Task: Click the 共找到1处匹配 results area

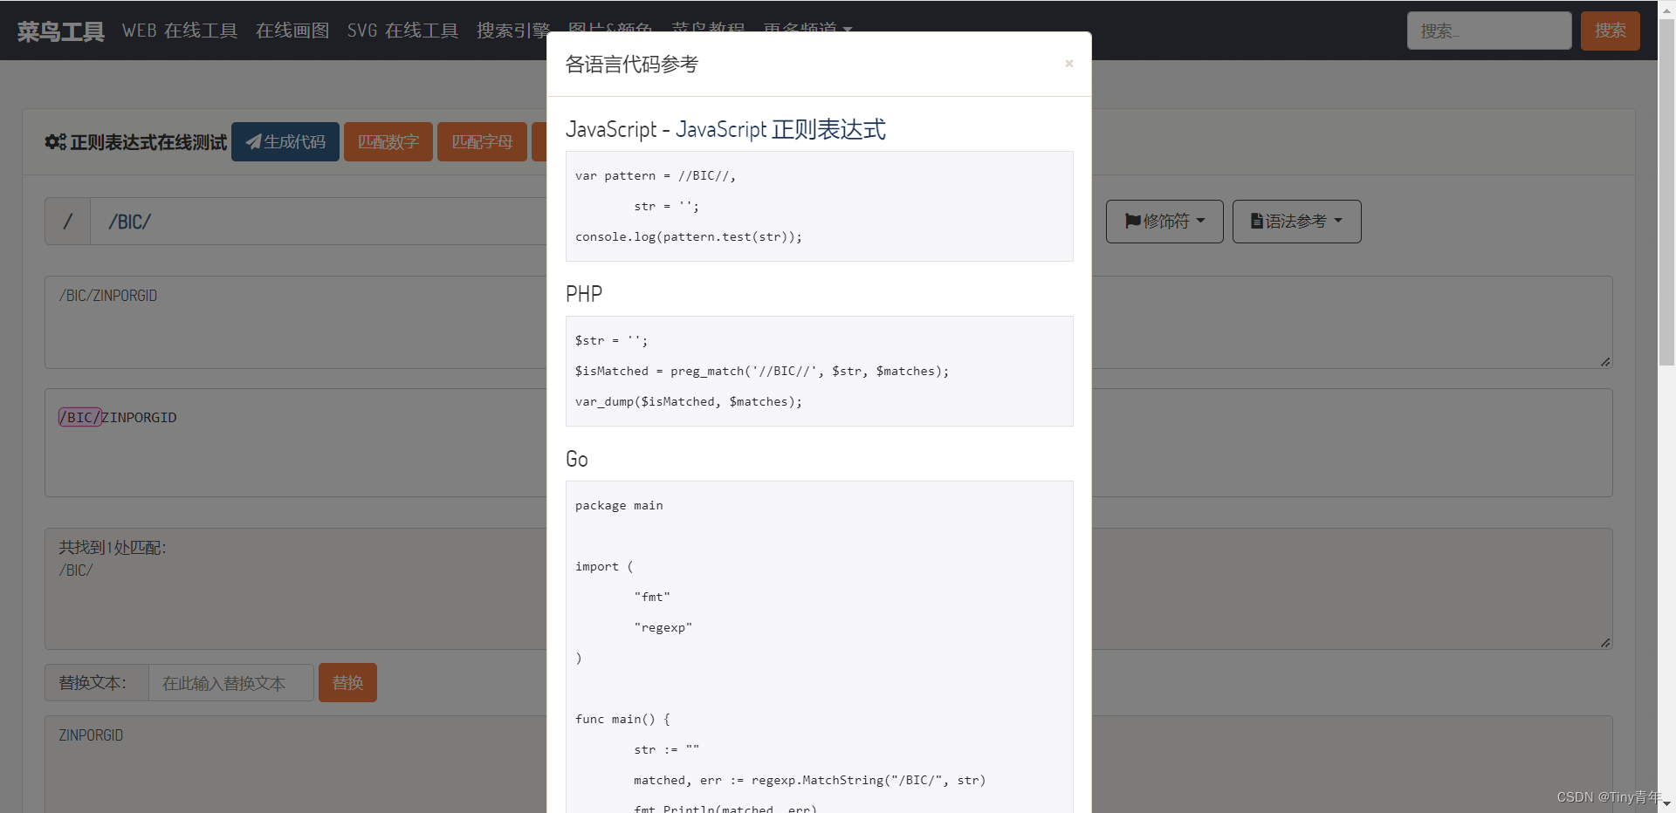Action: (297, 588)
